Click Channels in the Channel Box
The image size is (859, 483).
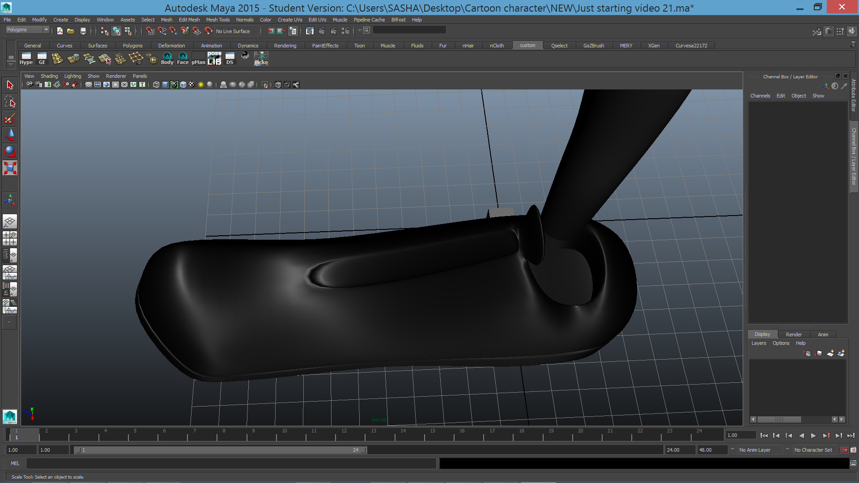(x=760, y=96)
